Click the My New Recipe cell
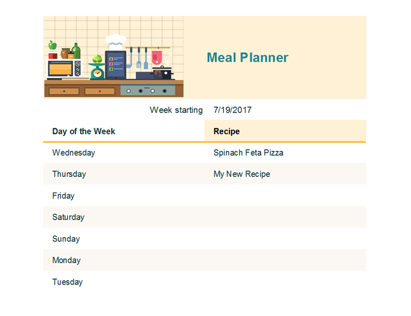Viewport: 411px width, 316px height. click(242, 174)
